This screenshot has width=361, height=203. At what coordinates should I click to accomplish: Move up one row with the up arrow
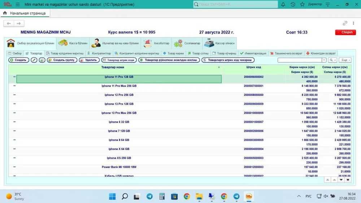334,180
